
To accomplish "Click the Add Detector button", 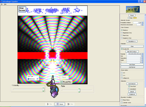I will coord(132,84).
